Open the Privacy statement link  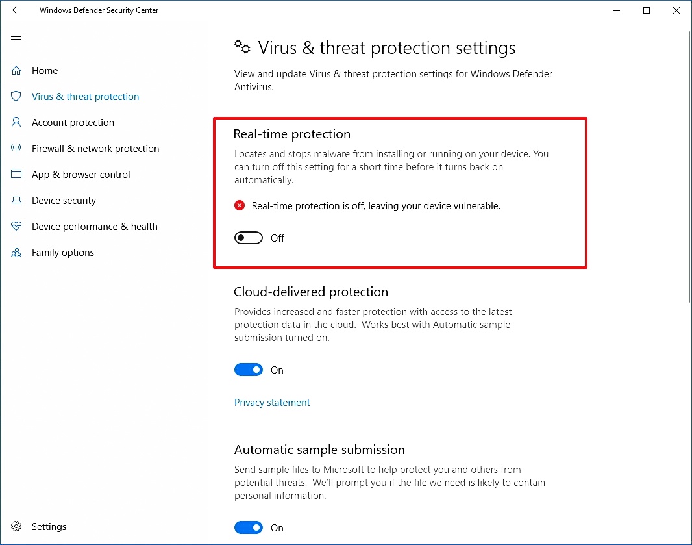(x=272, y=402)
